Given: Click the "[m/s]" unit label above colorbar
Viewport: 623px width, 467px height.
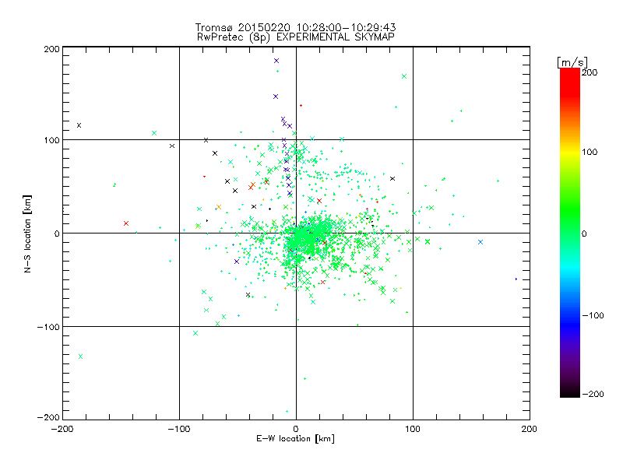Looking at the screenshot, I should click(572, 62).
